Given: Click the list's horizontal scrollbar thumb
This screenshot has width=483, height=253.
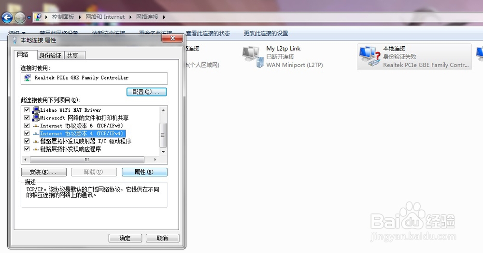Looking at the screenshot, I should pos(87,160).
